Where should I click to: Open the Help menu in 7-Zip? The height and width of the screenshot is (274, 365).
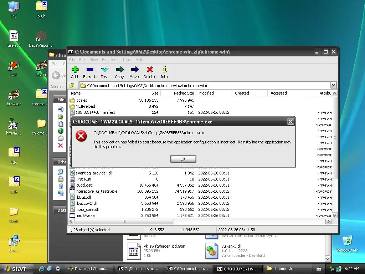tap(139, 60)
